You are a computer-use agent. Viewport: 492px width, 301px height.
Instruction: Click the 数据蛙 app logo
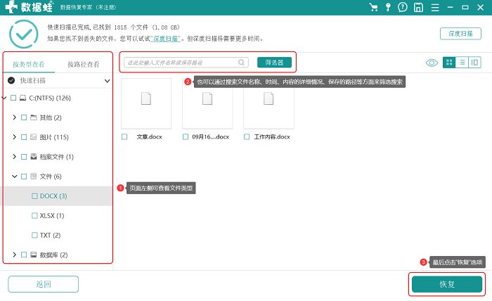click(30, 7)
